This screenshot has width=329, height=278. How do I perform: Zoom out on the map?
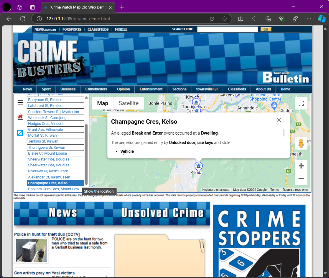coord(301,178)
